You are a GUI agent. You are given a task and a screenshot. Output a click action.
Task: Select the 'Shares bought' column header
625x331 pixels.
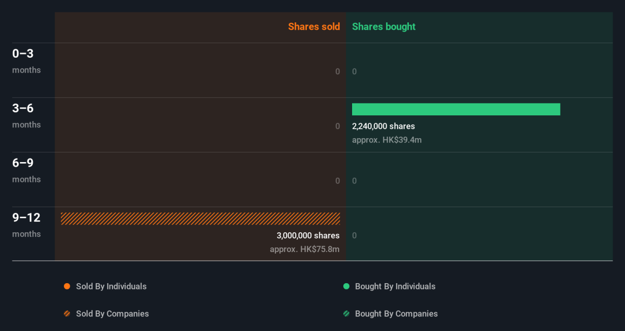[384, 27]
